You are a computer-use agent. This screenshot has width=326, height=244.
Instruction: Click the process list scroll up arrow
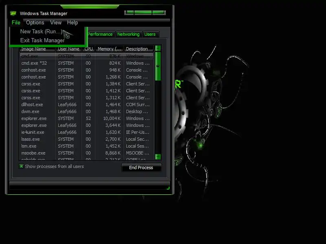pos(158,48)
